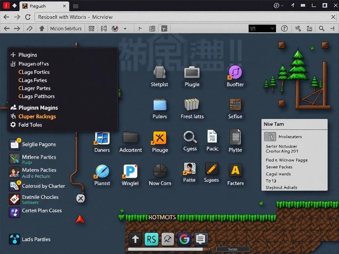Open Lads Pardles sidebar item
This screenshot has height=254, width=339.
tap(30, 239)
